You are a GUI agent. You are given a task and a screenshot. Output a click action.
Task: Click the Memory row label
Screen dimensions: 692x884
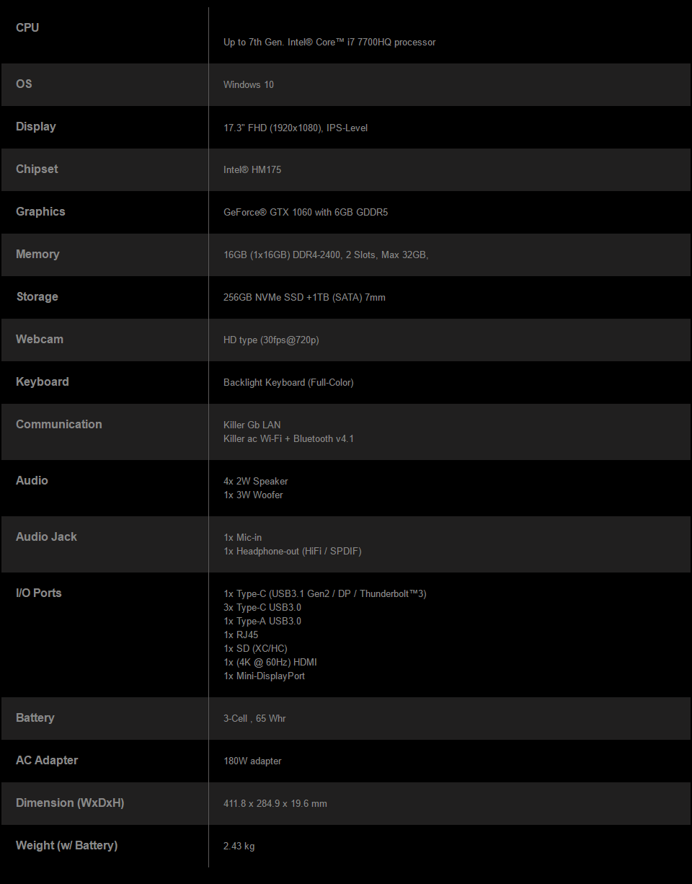tap(37, 254)
